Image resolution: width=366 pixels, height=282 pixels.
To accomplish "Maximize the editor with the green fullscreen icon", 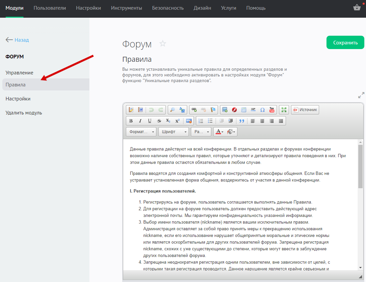I will click(284, 110).
